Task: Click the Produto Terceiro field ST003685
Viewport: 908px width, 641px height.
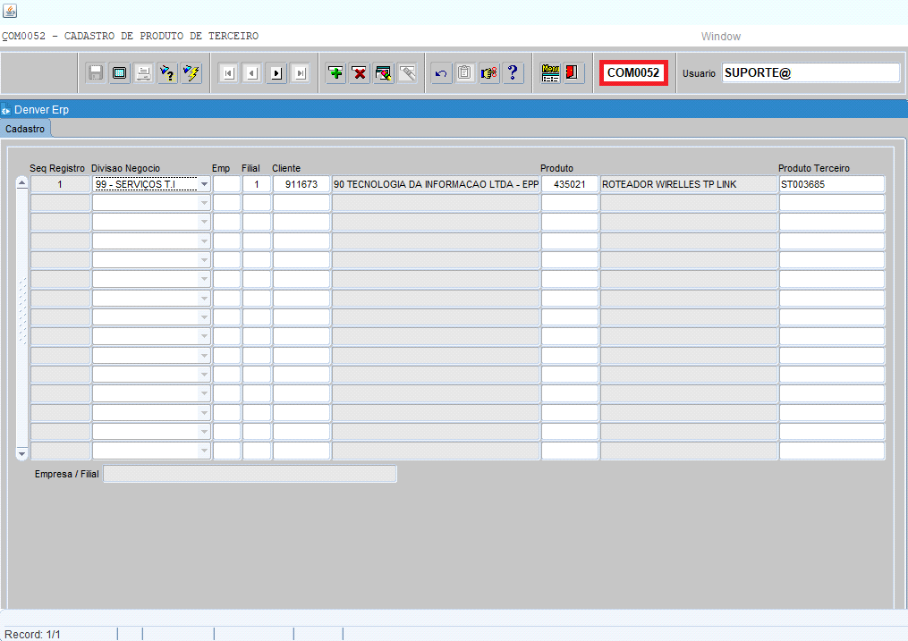Action: click(832, 184)
